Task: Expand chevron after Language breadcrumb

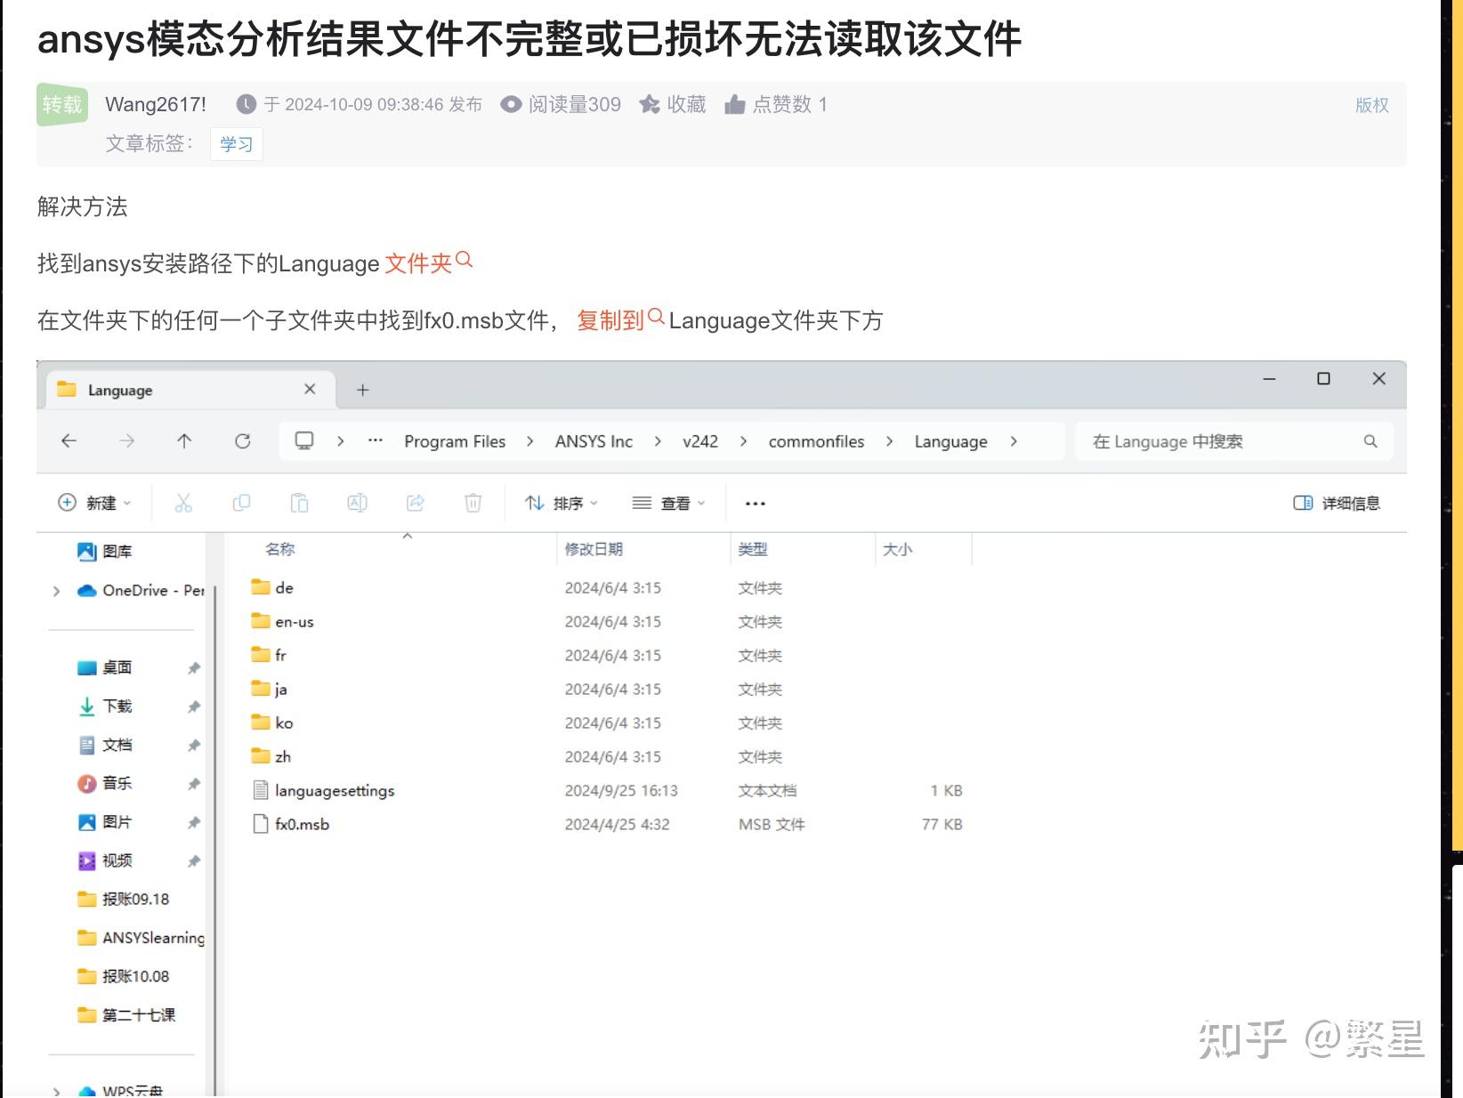Action: point(1014,441)
